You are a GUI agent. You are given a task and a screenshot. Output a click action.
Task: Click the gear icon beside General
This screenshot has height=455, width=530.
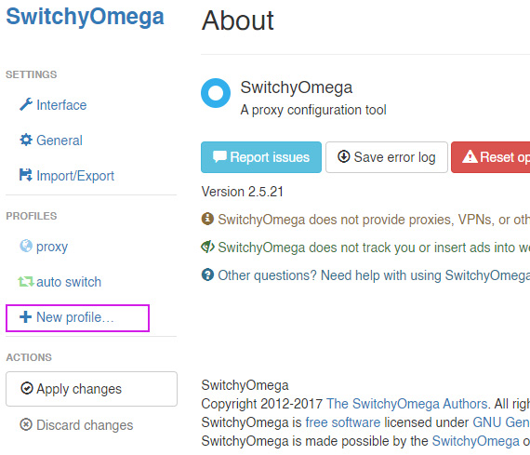(x=26, y=140)
